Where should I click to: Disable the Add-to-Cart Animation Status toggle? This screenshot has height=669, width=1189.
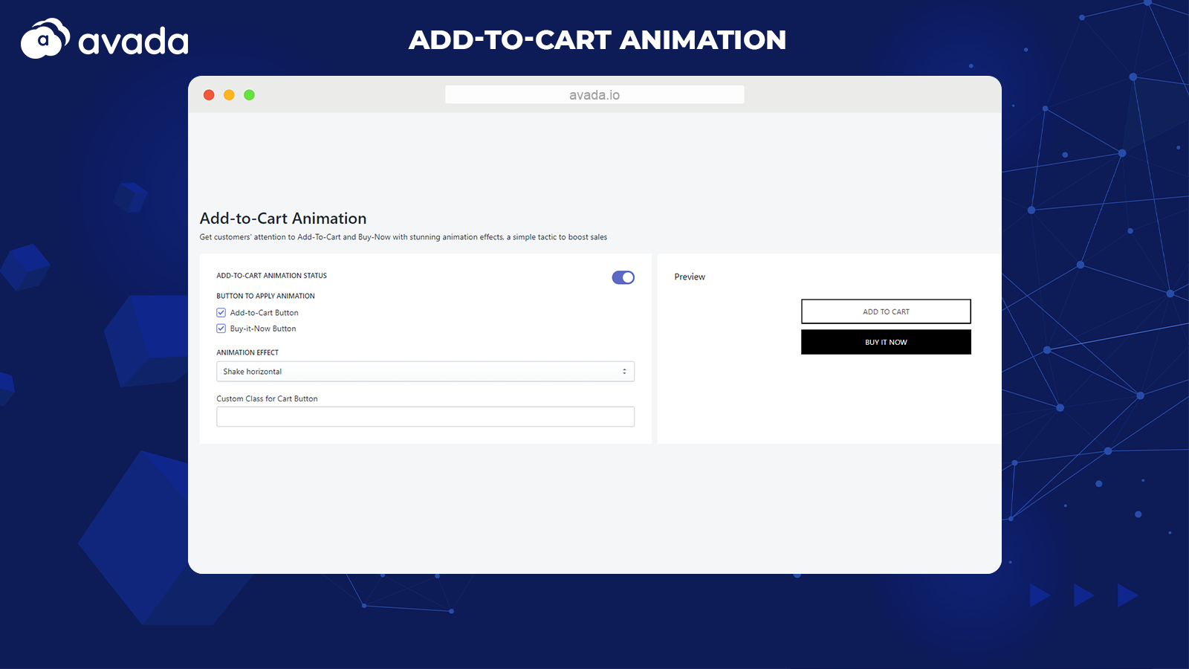point(623,277)
